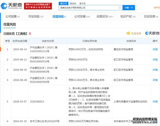Click the red government-backed credit agency banner
160x126 pixels.
38,6
